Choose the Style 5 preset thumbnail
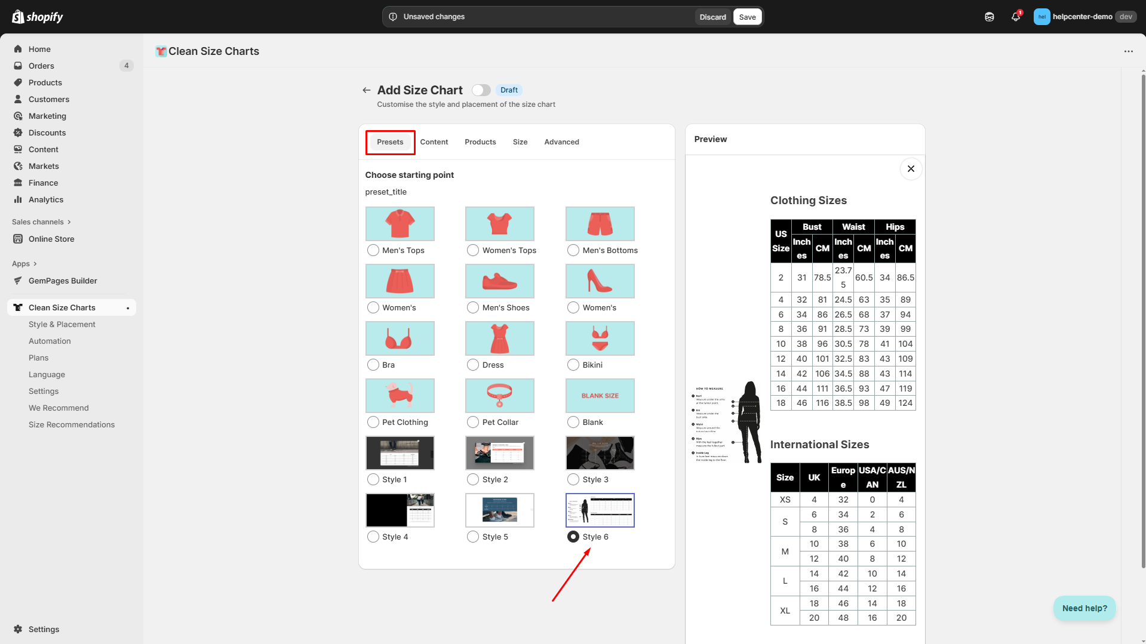This screenshot has height=644, width=1146. click(x=500, y=510)
